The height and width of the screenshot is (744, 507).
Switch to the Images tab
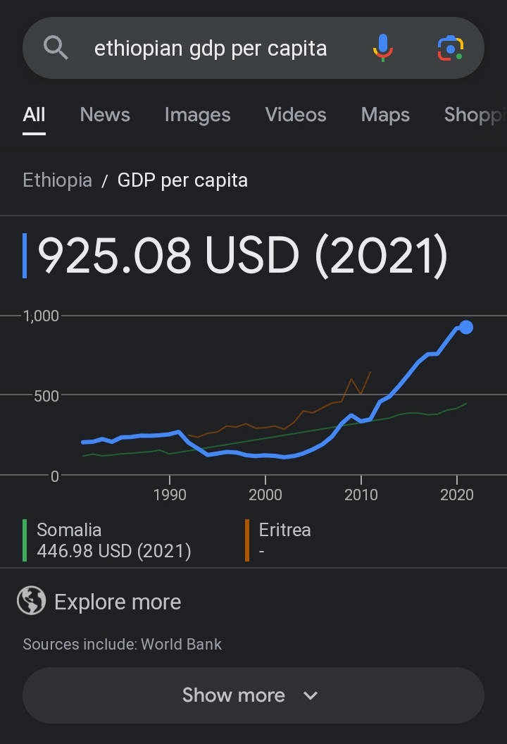click(x=197, y=114)
